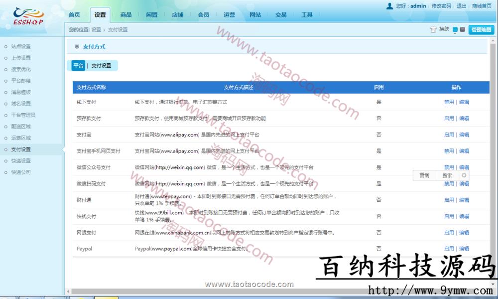Disable the 线下支付 payment method
Screen dimensions: 498x299
tap(449, 102)
